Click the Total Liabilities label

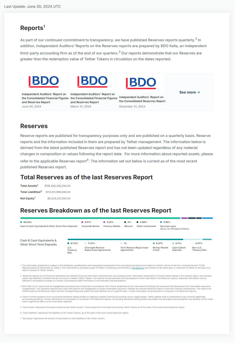[x=31, y=192]
